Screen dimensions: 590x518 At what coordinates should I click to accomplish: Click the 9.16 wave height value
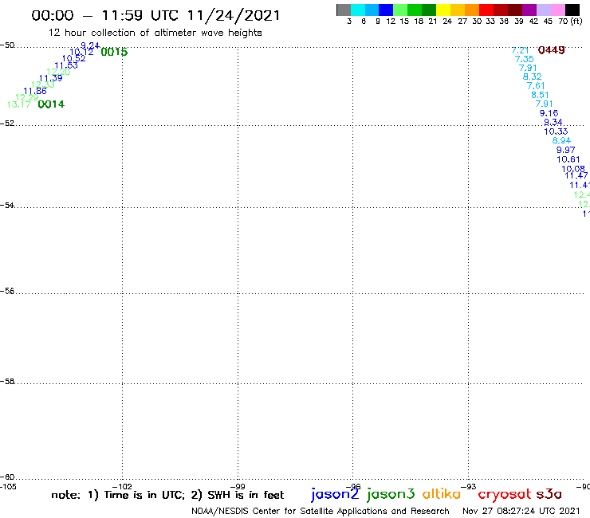click(549, 113)
